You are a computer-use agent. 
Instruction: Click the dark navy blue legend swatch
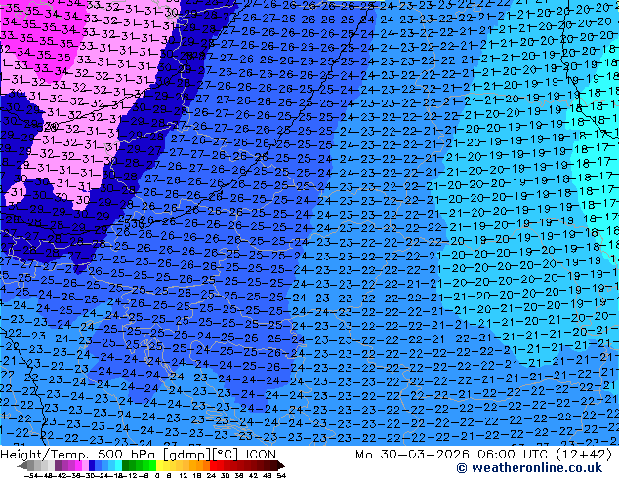[92, 466]
